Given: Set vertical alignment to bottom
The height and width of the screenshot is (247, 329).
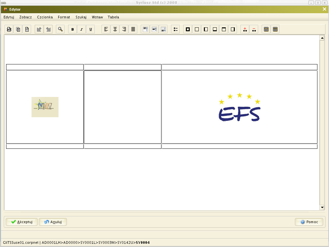Looking at the screenshot, I should click(163, 29).
